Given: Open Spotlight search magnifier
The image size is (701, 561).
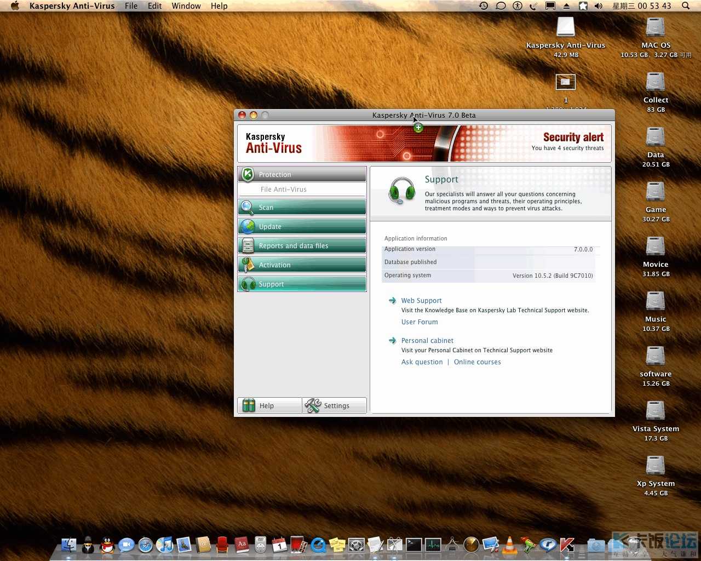Looking at the screenshot, I should coord(686,6).
